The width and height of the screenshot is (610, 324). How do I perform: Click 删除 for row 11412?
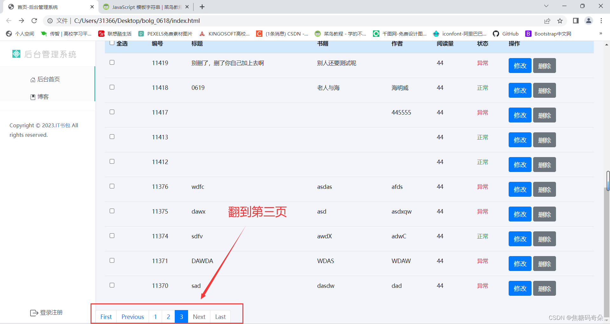click(544, 165)
